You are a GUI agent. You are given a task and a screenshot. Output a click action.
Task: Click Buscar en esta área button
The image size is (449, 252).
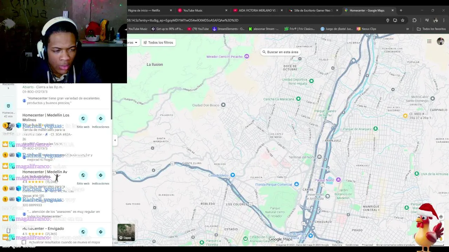click(x=280, y=52)
